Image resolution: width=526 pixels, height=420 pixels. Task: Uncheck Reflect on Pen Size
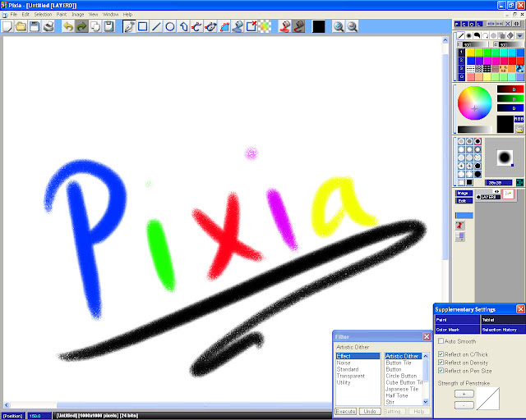441,371
